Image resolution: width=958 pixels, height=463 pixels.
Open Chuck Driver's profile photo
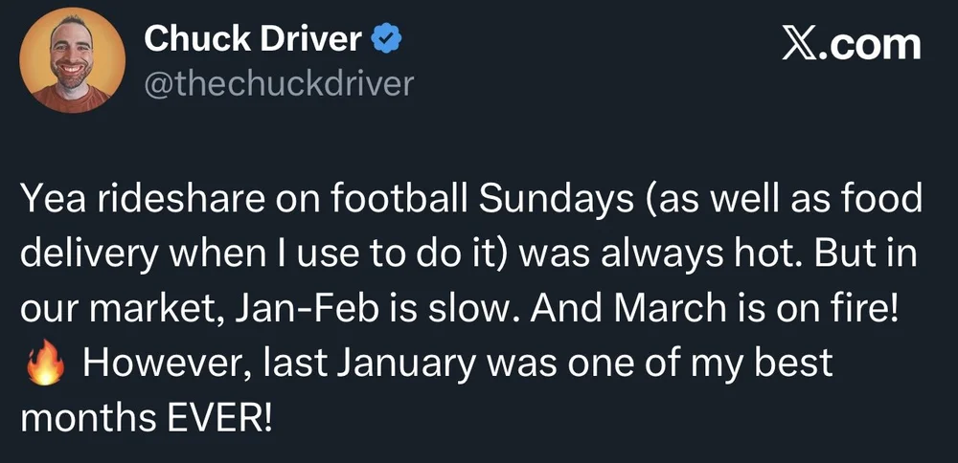point(72,59)
